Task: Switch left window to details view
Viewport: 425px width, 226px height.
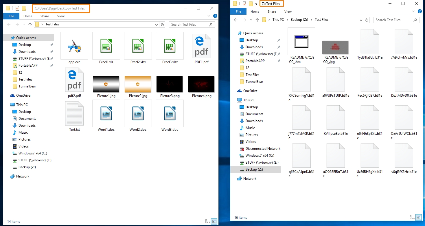Action: click(x=207, y=221)
